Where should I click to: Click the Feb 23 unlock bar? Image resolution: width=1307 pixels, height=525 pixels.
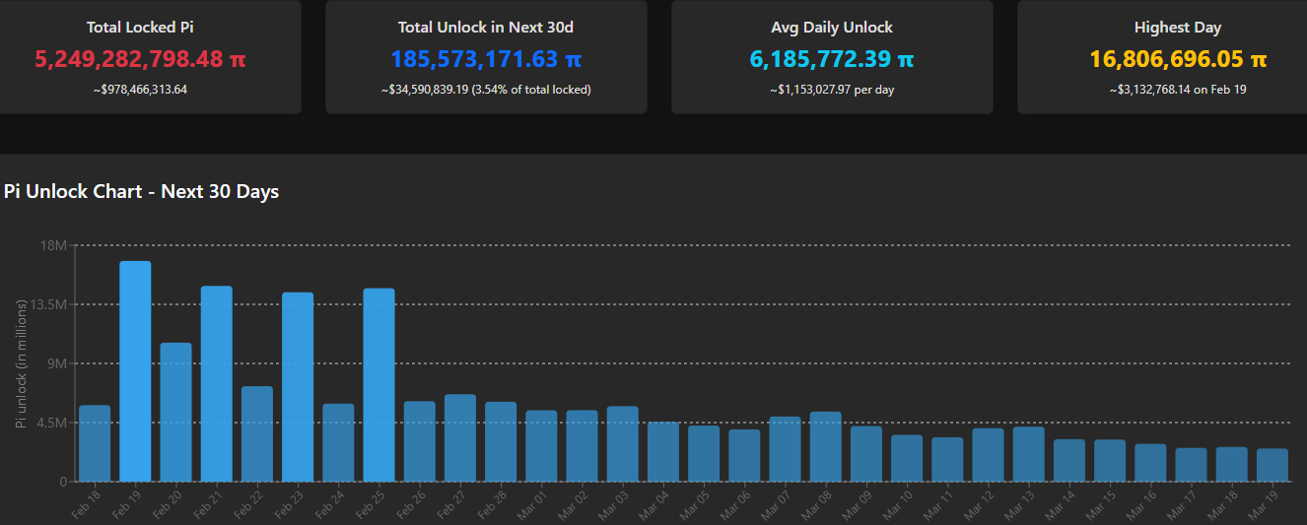(x=298, y=387)
